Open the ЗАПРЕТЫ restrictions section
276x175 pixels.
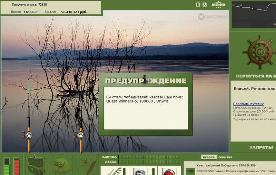click(x=261, y=147)
